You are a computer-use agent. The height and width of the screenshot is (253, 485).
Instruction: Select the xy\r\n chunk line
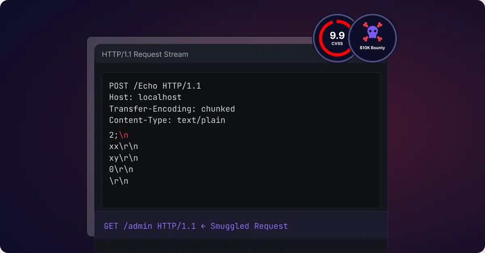(123, 158)
